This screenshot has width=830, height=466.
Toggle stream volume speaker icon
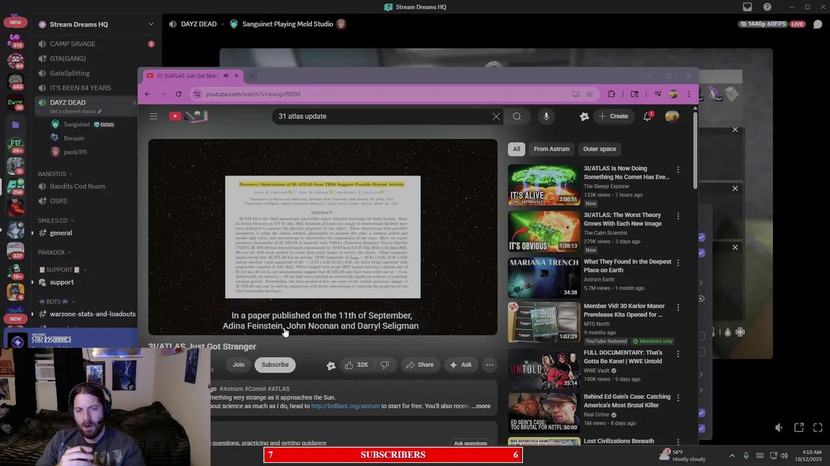pos(779,428)
